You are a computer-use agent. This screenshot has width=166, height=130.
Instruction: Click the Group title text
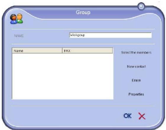tap(83, 12)
